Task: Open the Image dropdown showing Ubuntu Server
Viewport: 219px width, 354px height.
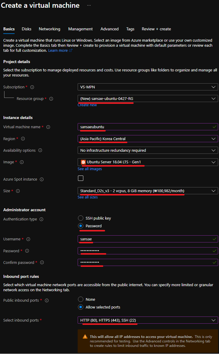Action: coord(148,162)
